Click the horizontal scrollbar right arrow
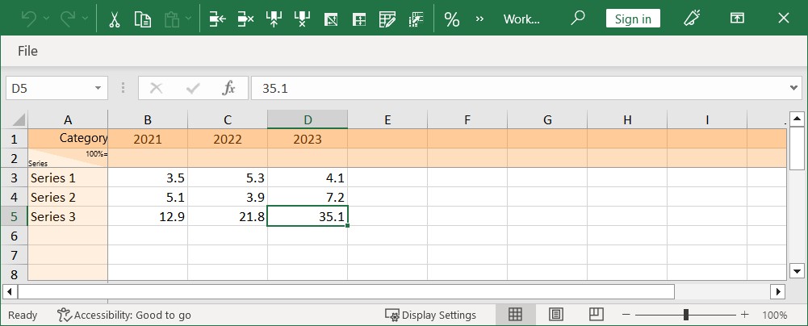808x326 pixels. tap(777, 292)
